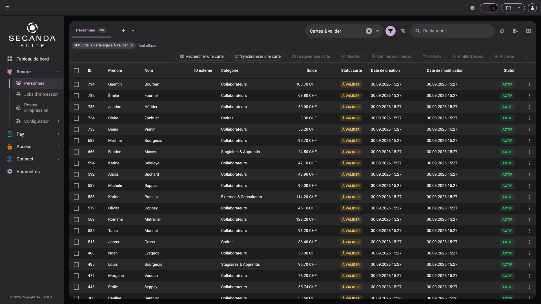541x304 pixels.
Task: Check the row for Fabrice Massy
Action: click(76, 152)
